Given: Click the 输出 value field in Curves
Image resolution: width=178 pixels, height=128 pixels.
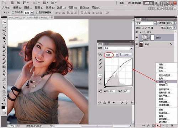Looking at the screenshot, I should click(x=111, y=91).
